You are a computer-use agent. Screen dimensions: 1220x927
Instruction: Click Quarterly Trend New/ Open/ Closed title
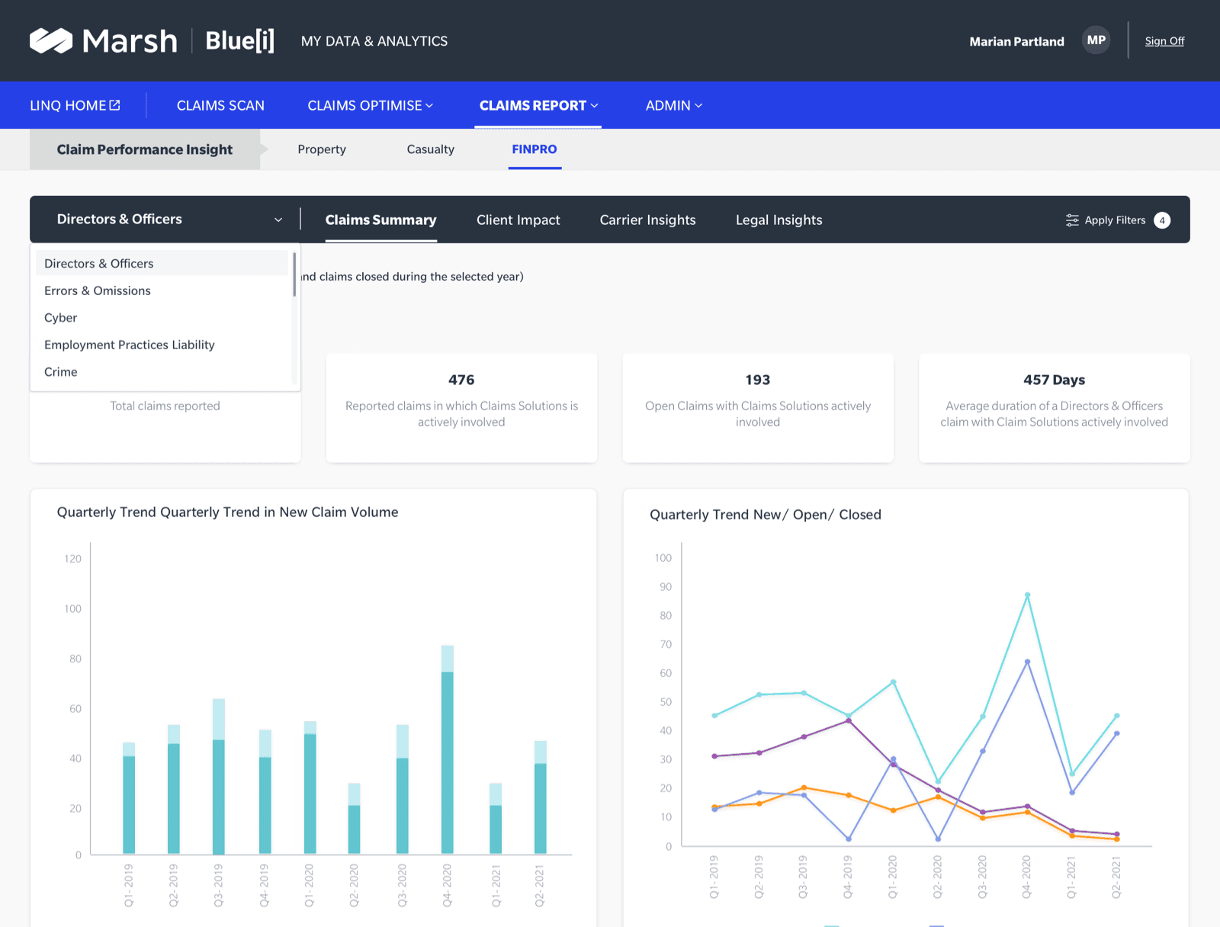point(766,515)
